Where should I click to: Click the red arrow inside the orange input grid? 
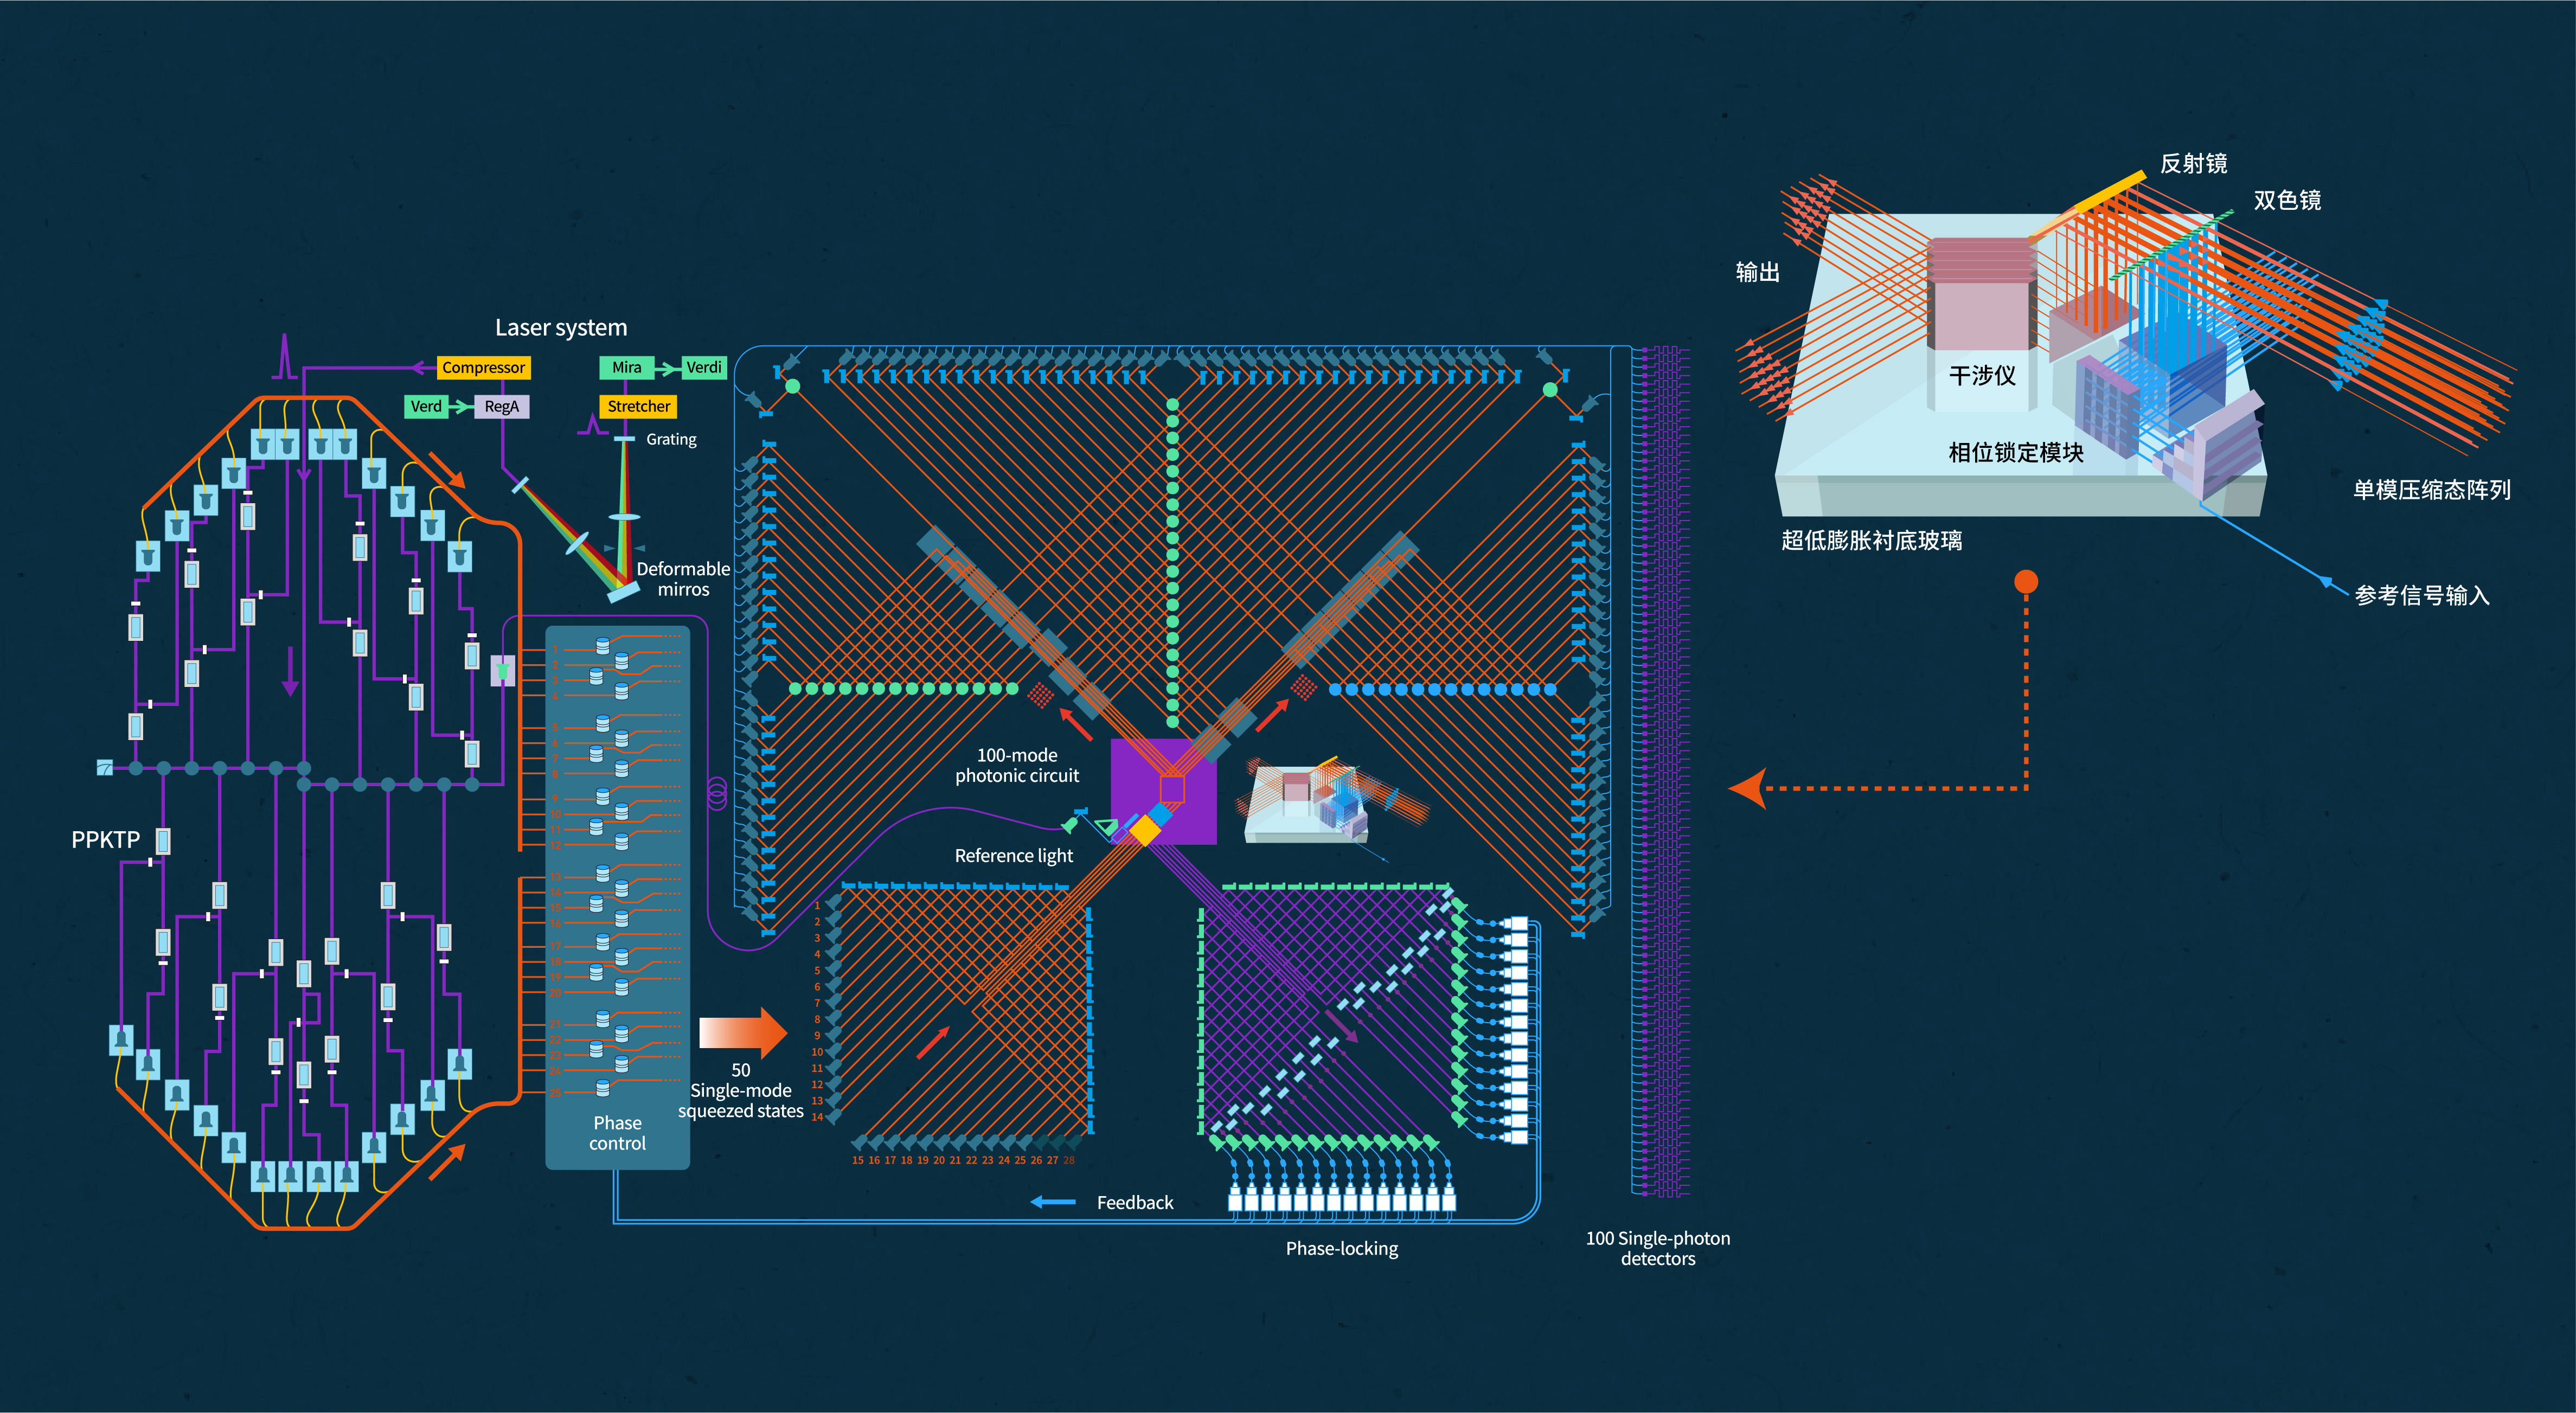(x=933, y=1043)
